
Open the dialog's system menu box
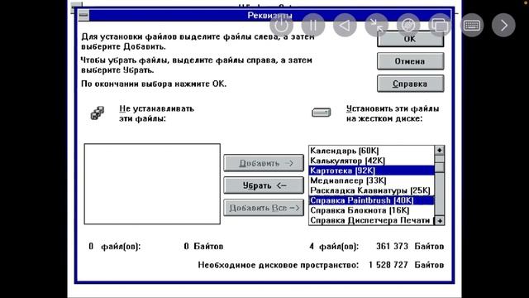click(83, 15)
